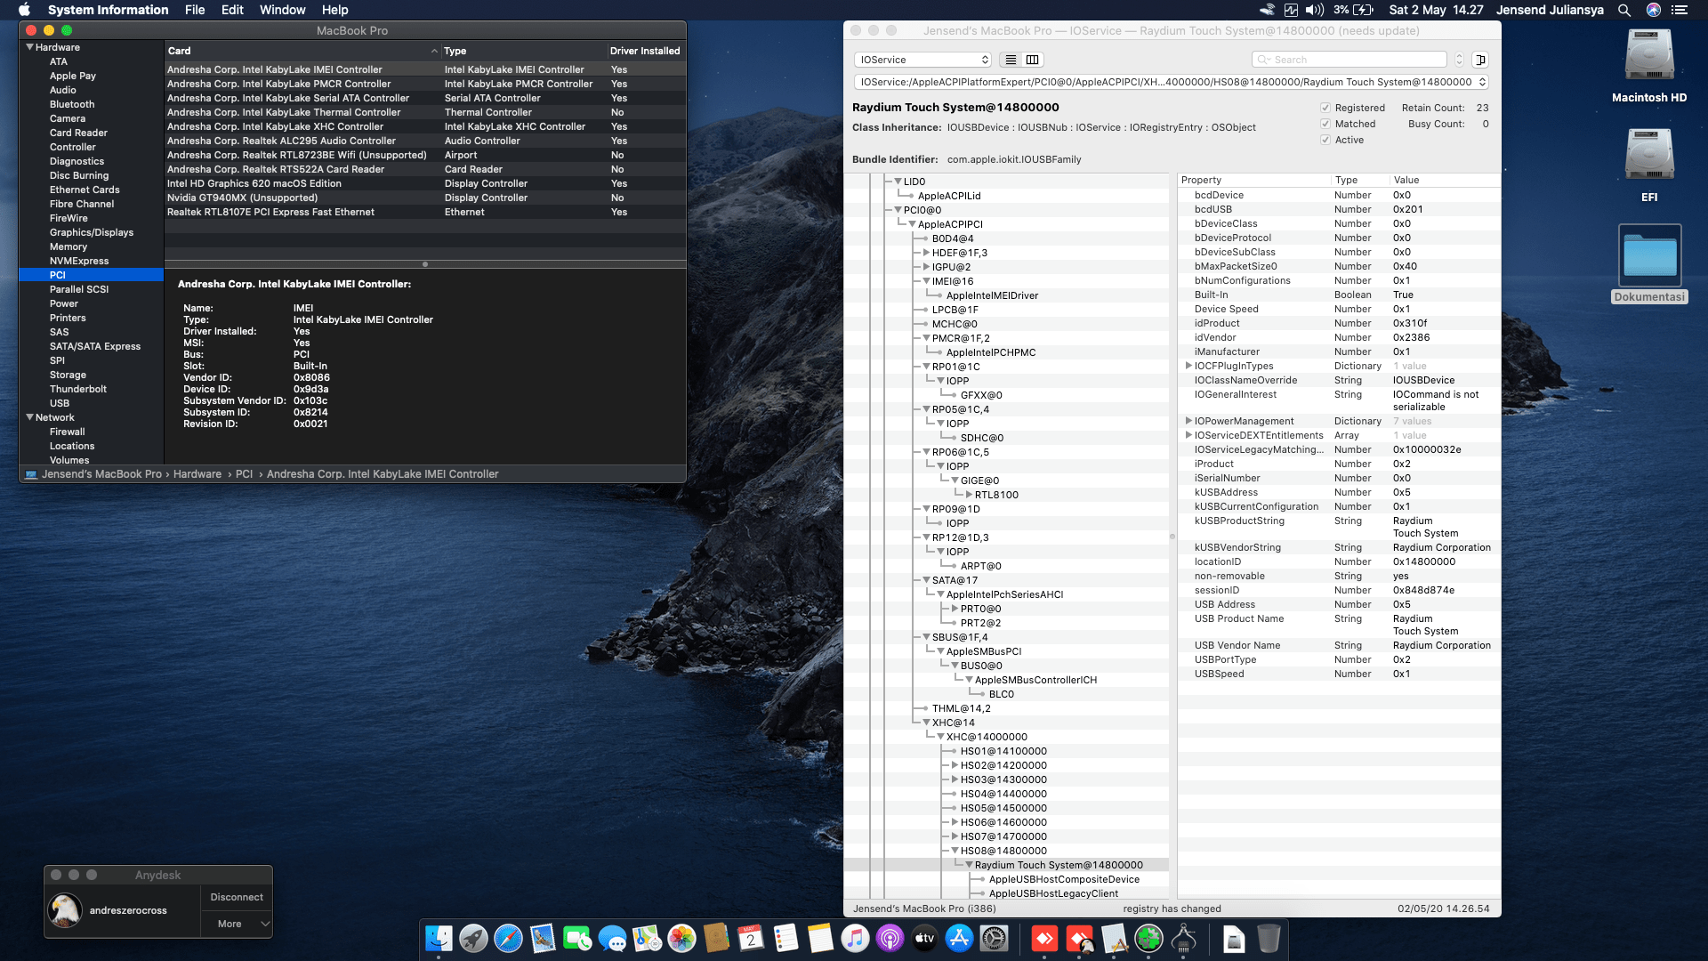Expand the RTL8100 tree node
The width and height of the screenshot is (1708, 961).
[x=969, y=495]
